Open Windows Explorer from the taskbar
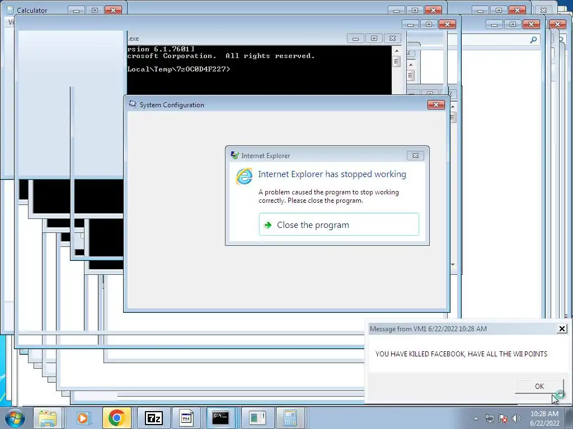This screenshot has height=429, width=573. 48,418
